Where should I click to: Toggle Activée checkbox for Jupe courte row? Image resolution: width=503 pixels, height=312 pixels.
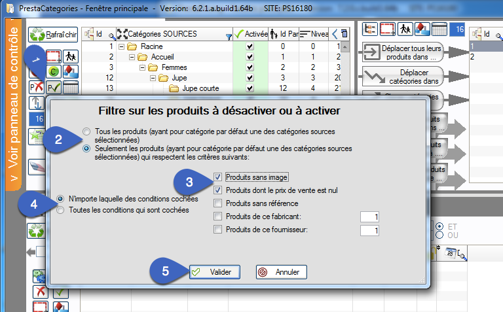[x=250, y=88]
